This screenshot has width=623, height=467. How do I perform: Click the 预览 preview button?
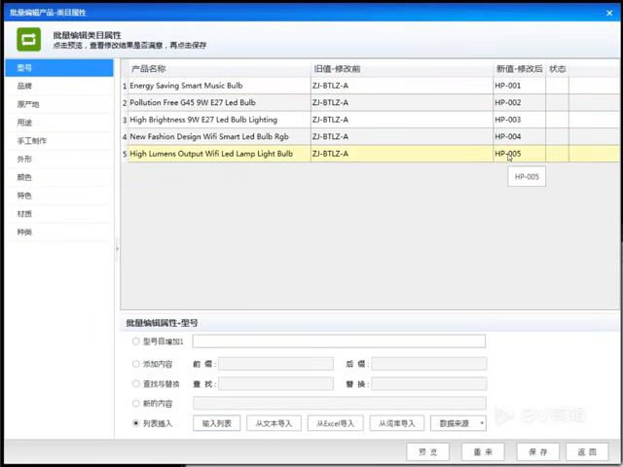(428, 451)
